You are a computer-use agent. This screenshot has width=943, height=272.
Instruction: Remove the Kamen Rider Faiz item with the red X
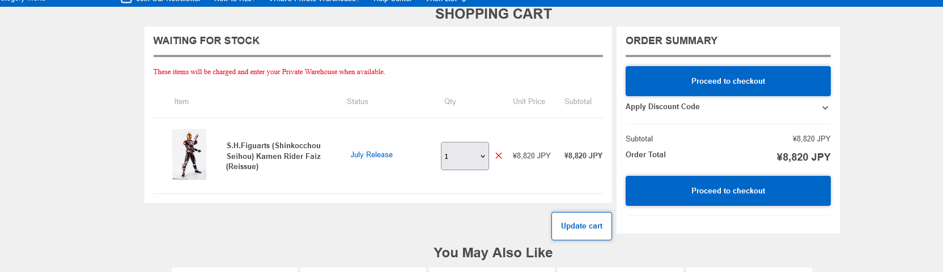coord(499,156)
